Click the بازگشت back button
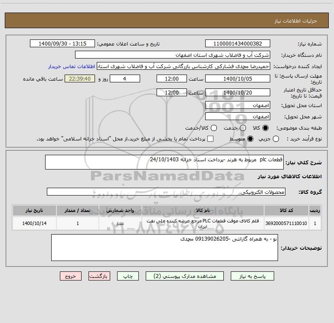334x323 pixels. point(99,276)
